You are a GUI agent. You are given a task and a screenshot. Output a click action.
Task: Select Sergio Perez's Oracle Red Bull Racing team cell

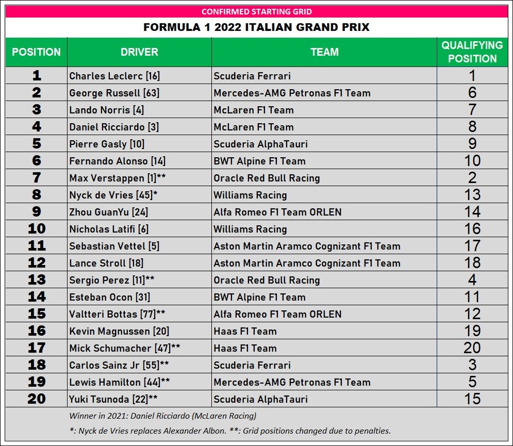(x=267, y=280)
